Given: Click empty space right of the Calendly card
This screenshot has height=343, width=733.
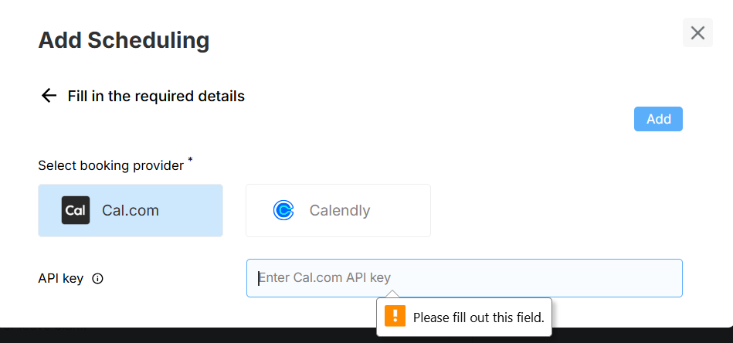Looking at the screenshot, I should pos(556,210).
